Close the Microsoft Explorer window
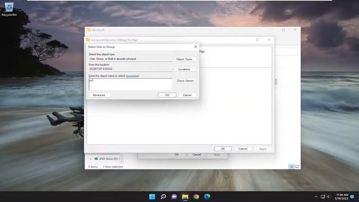The image size is (359, 202). click(x=295, y=30)
